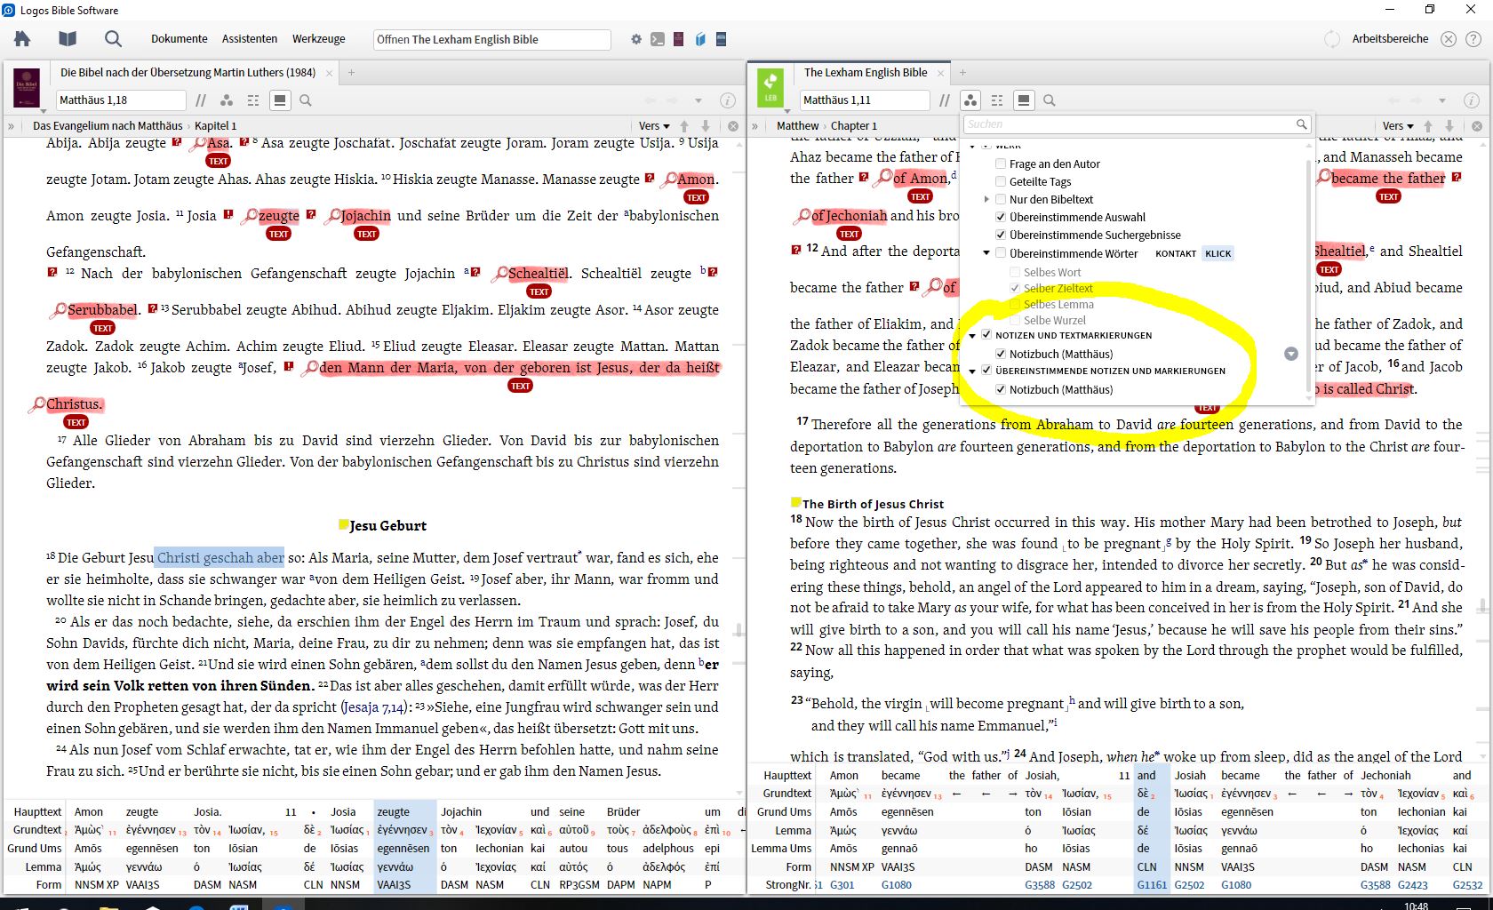Open the Jesaja 7,14 cross-reference link
Image resolution: width=1493 pixels, height=910 pixels.
pos(373,707)
